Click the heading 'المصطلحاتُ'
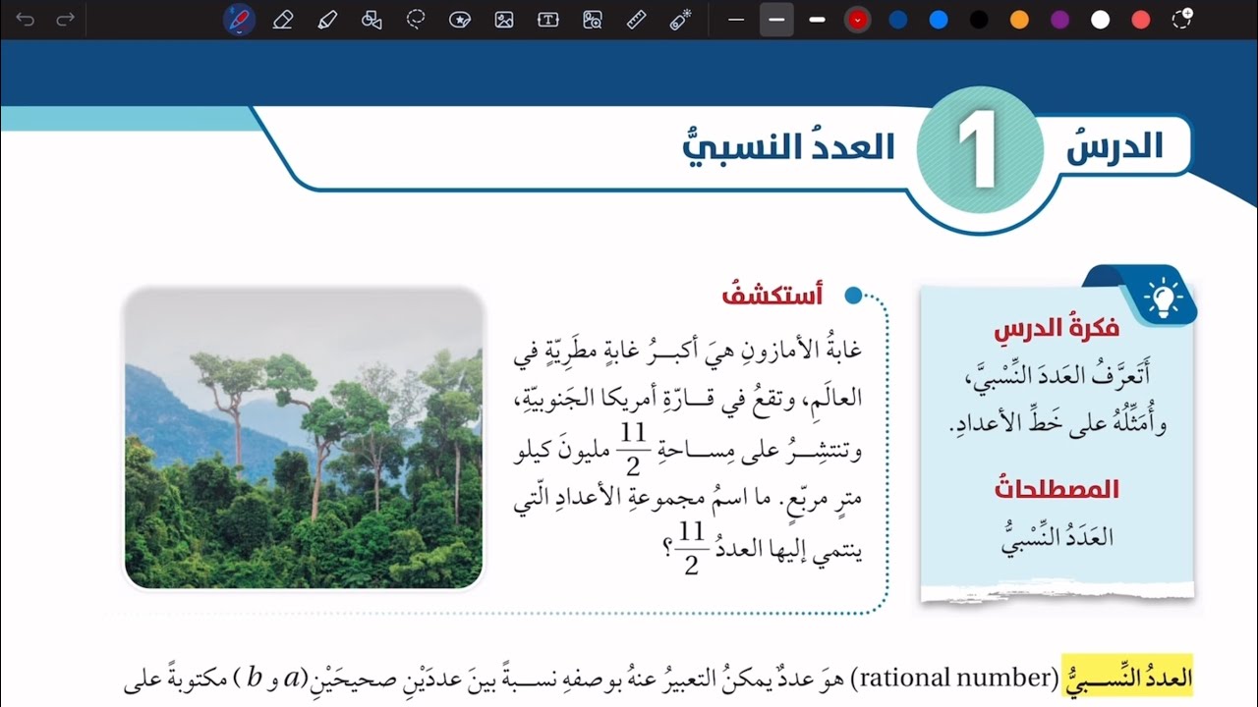Screen dimensions: 1258x707 coord(1057,489)
